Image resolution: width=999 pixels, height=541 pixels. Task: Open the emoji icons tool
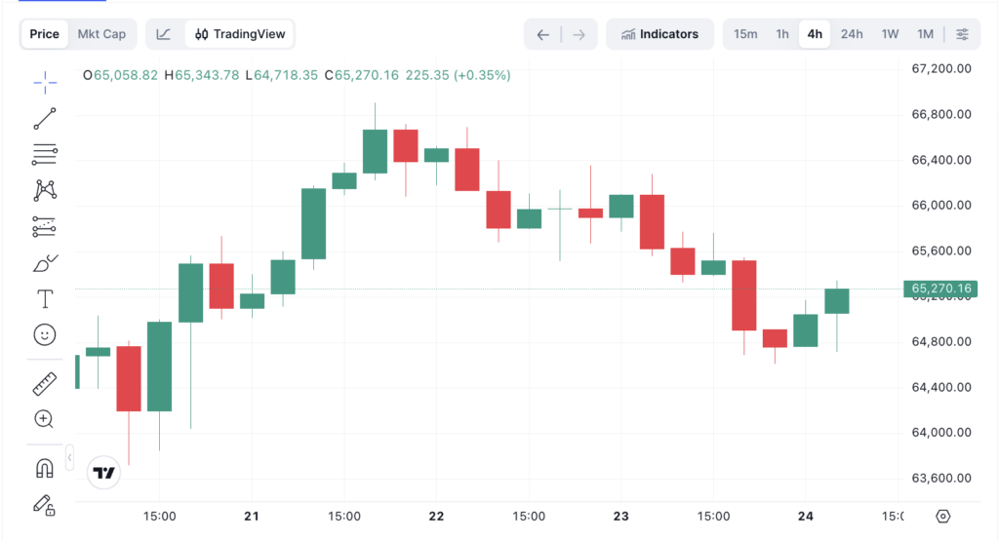(x=45, y=334)
